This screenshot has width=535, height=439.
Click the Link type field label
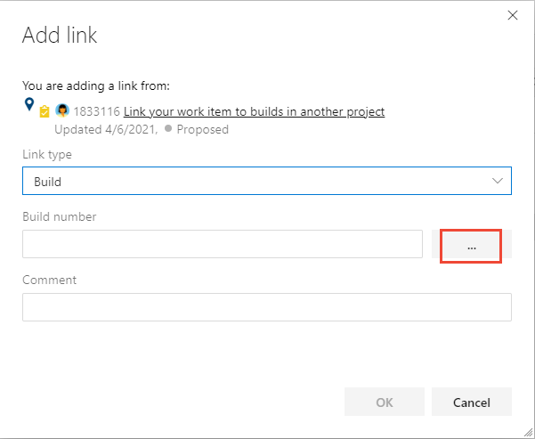[47, 154]
